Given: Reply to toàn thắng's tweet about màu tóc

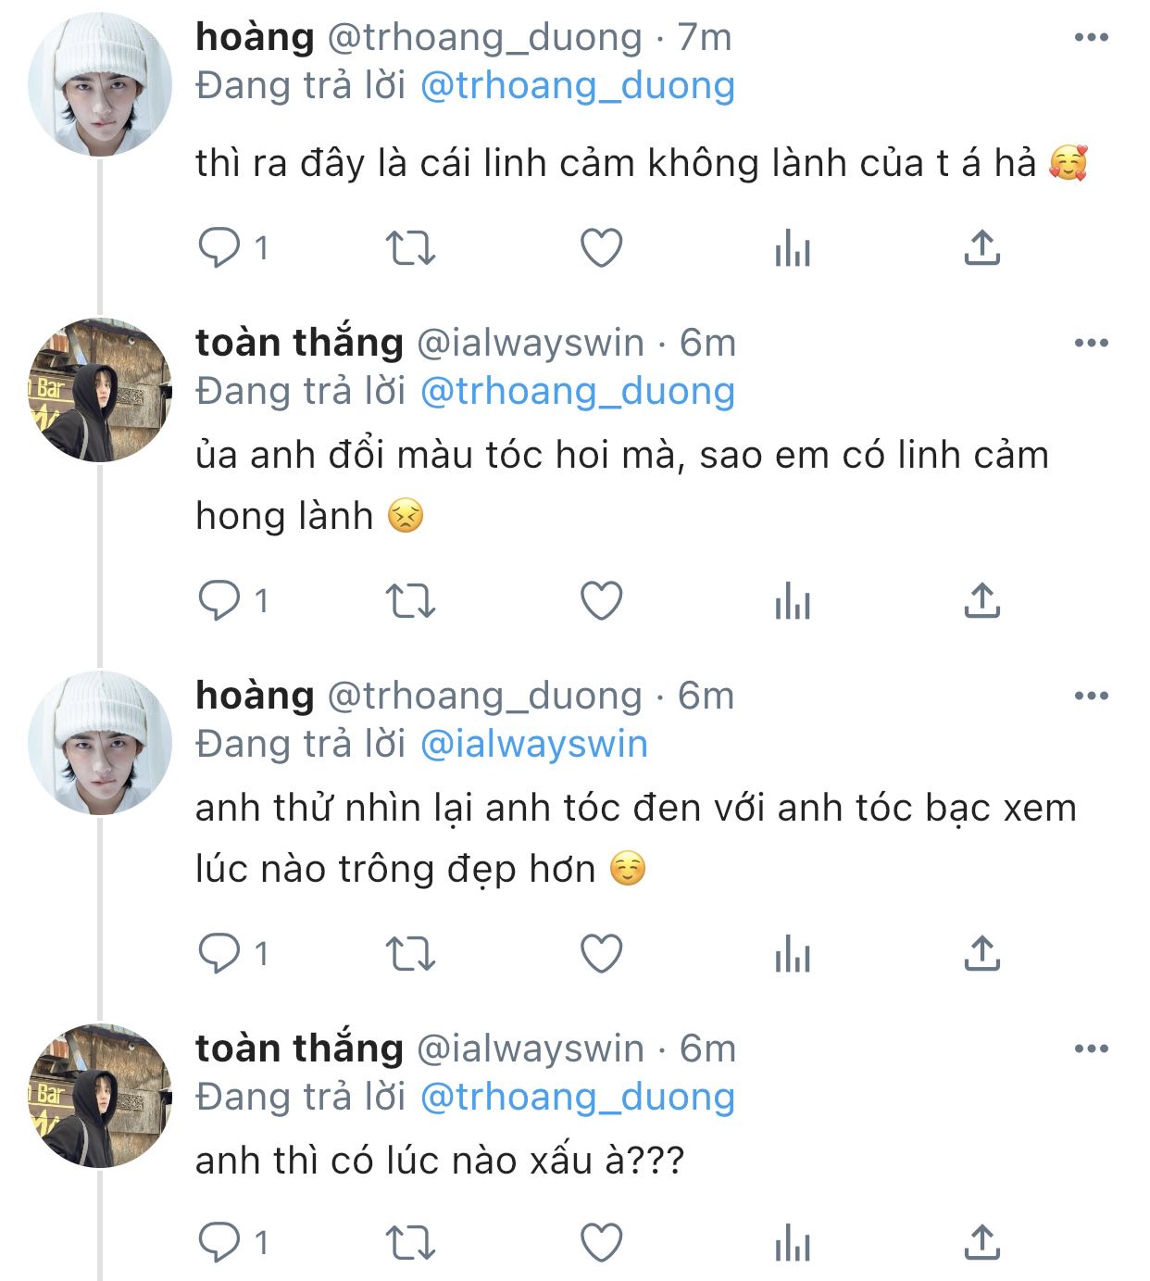Looking at the screenshot, I should [x=219, y=601].
